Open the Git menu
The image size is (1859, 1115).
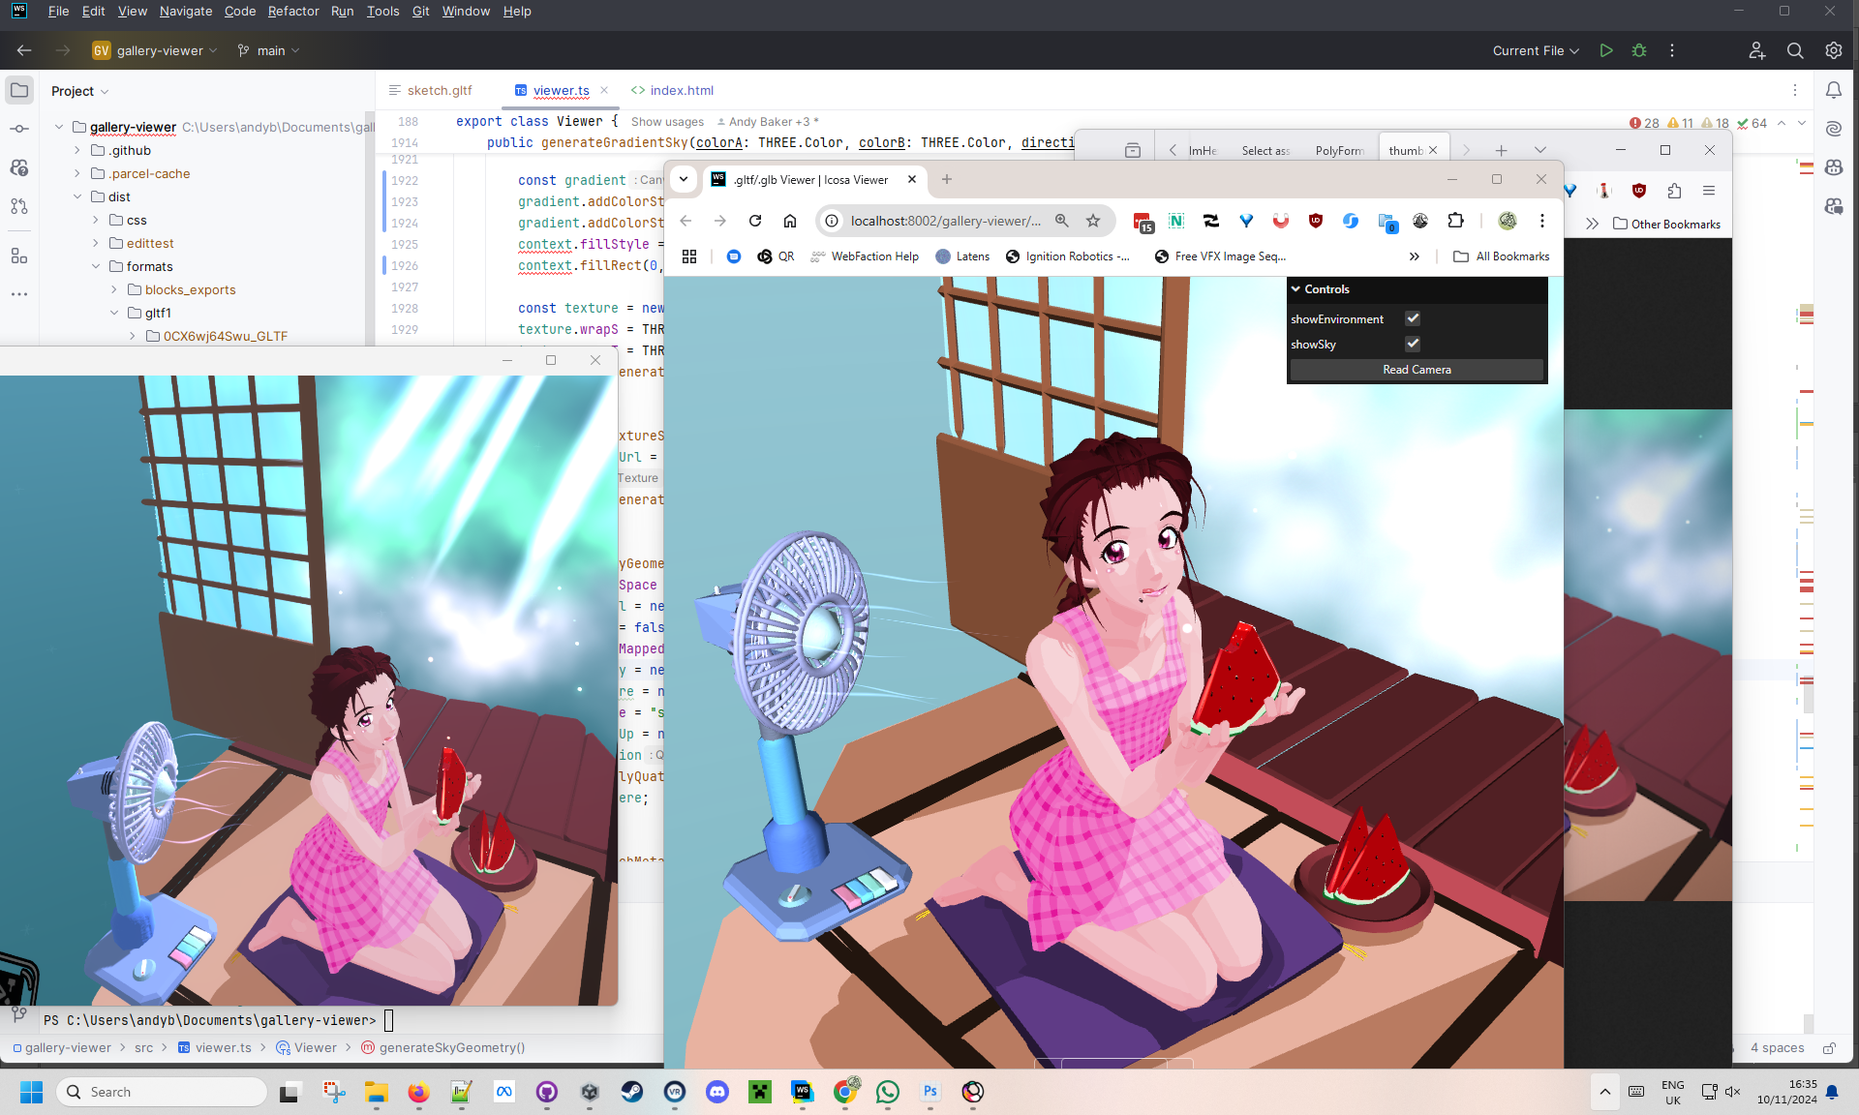coord(419,12)
